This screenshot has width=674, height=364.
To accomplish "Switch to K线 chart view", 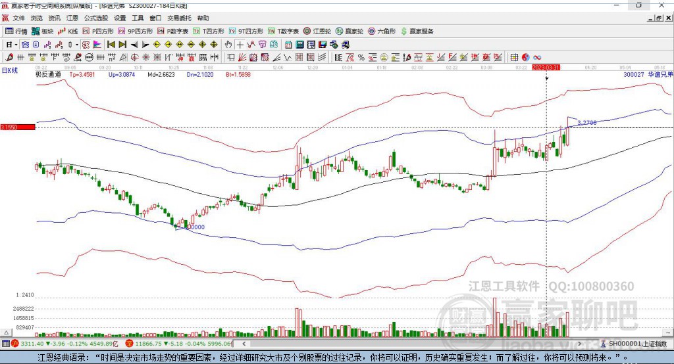I will [68, 32].
